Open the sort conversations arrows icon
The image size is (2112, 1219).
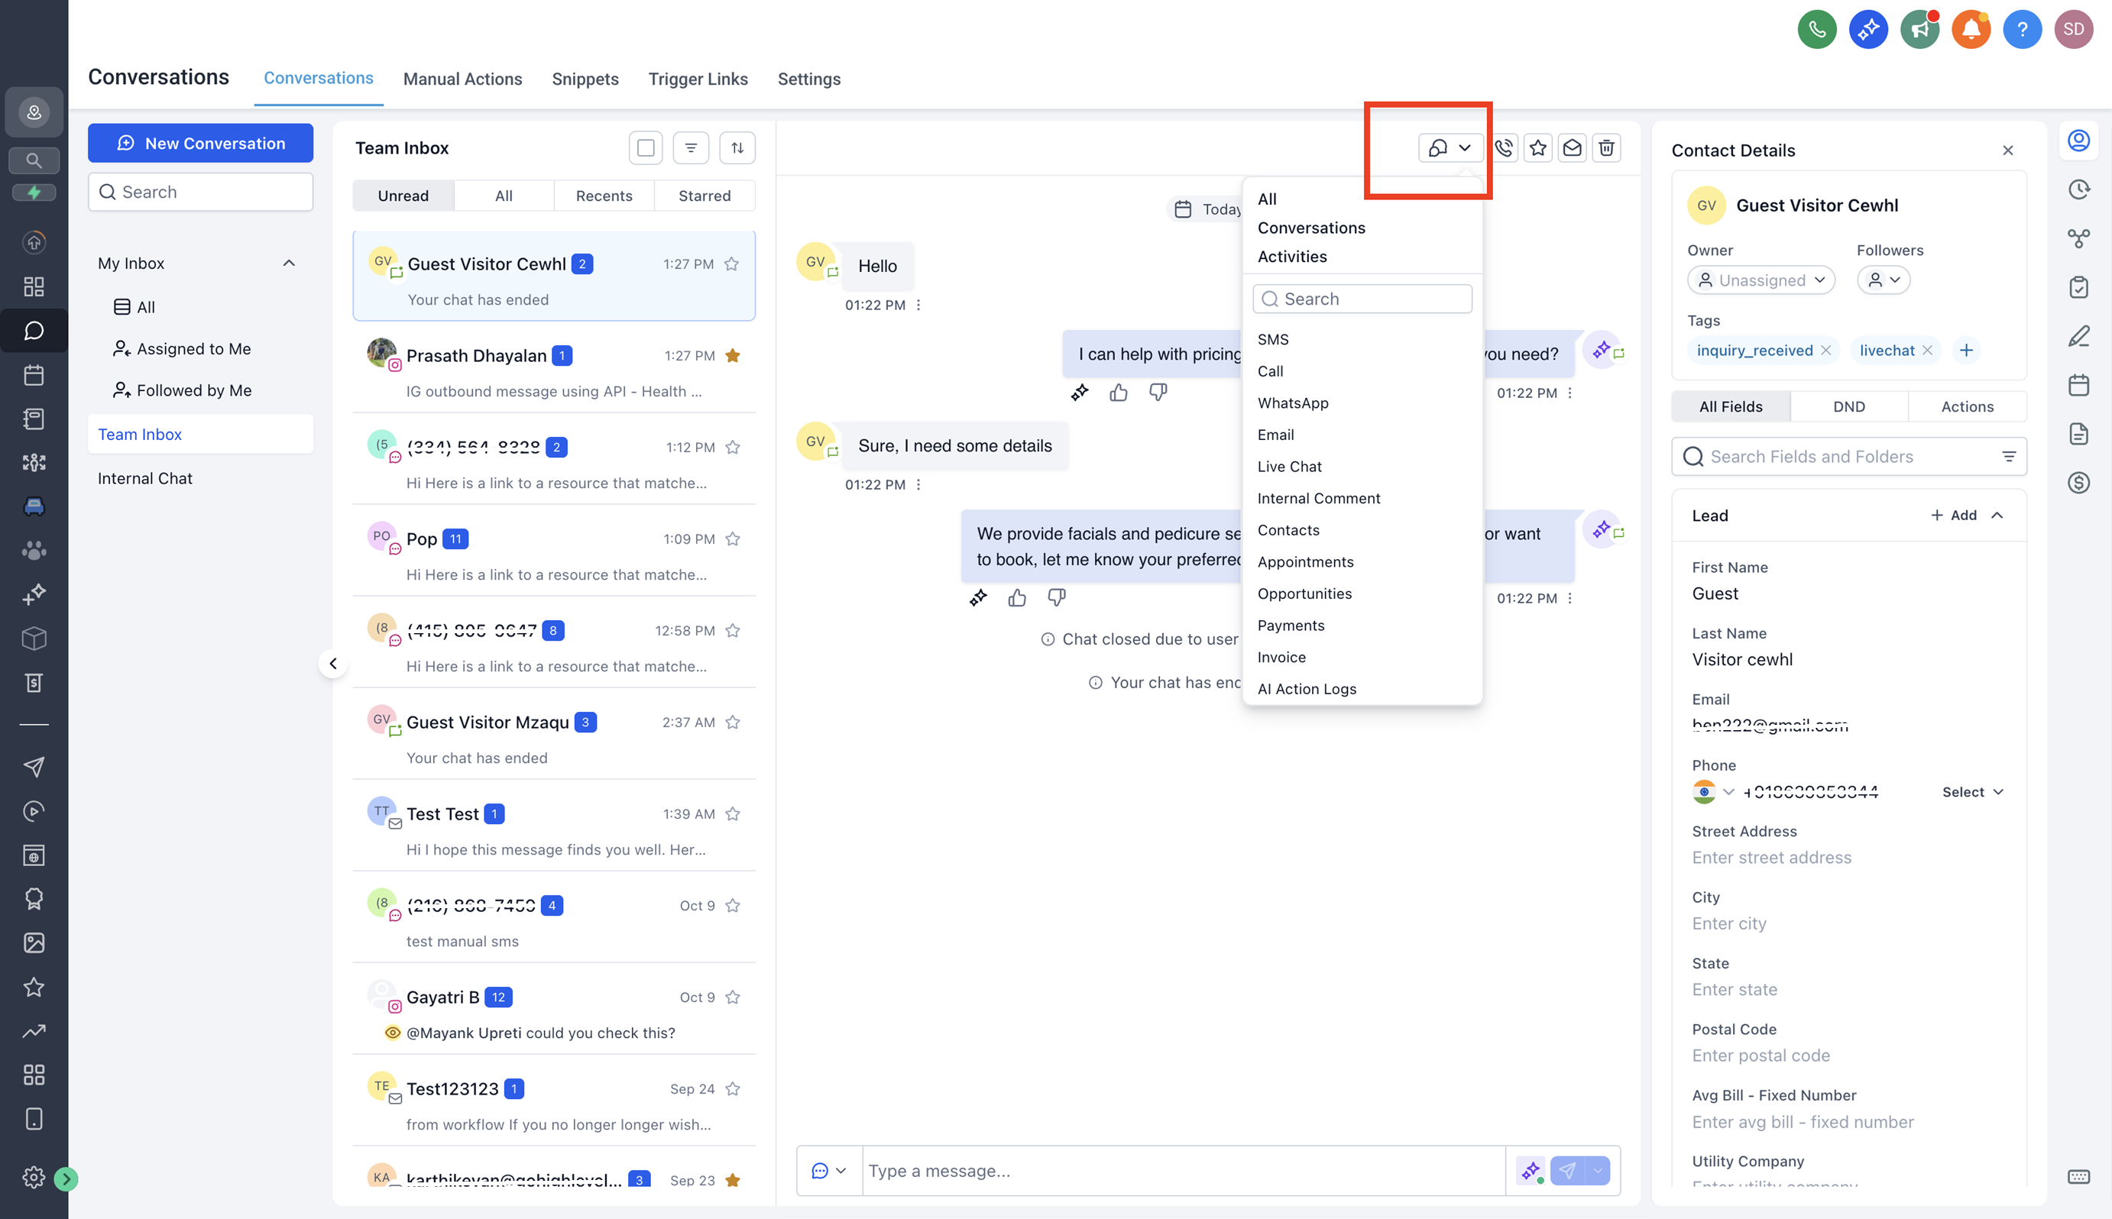[737, 148]
